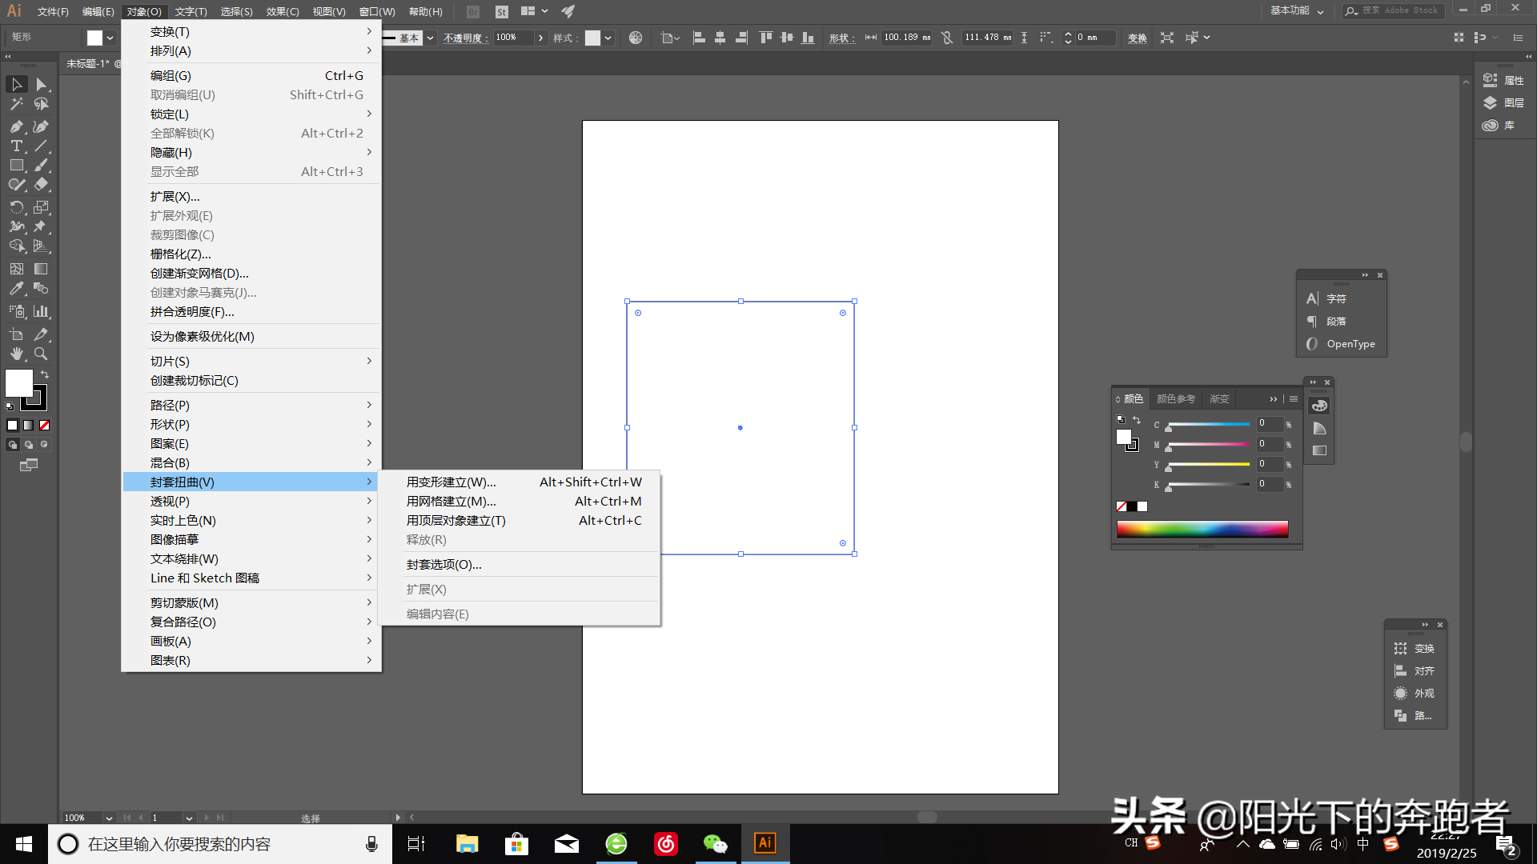This screenshot has height=864, width=1537.
Task: Select the Magic Wand tool
Action: click(17, 104)
